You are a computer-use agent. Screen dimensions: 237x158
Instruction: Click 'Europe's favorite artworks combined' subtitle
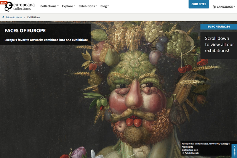pyautogui.click(x=46, y=40)
